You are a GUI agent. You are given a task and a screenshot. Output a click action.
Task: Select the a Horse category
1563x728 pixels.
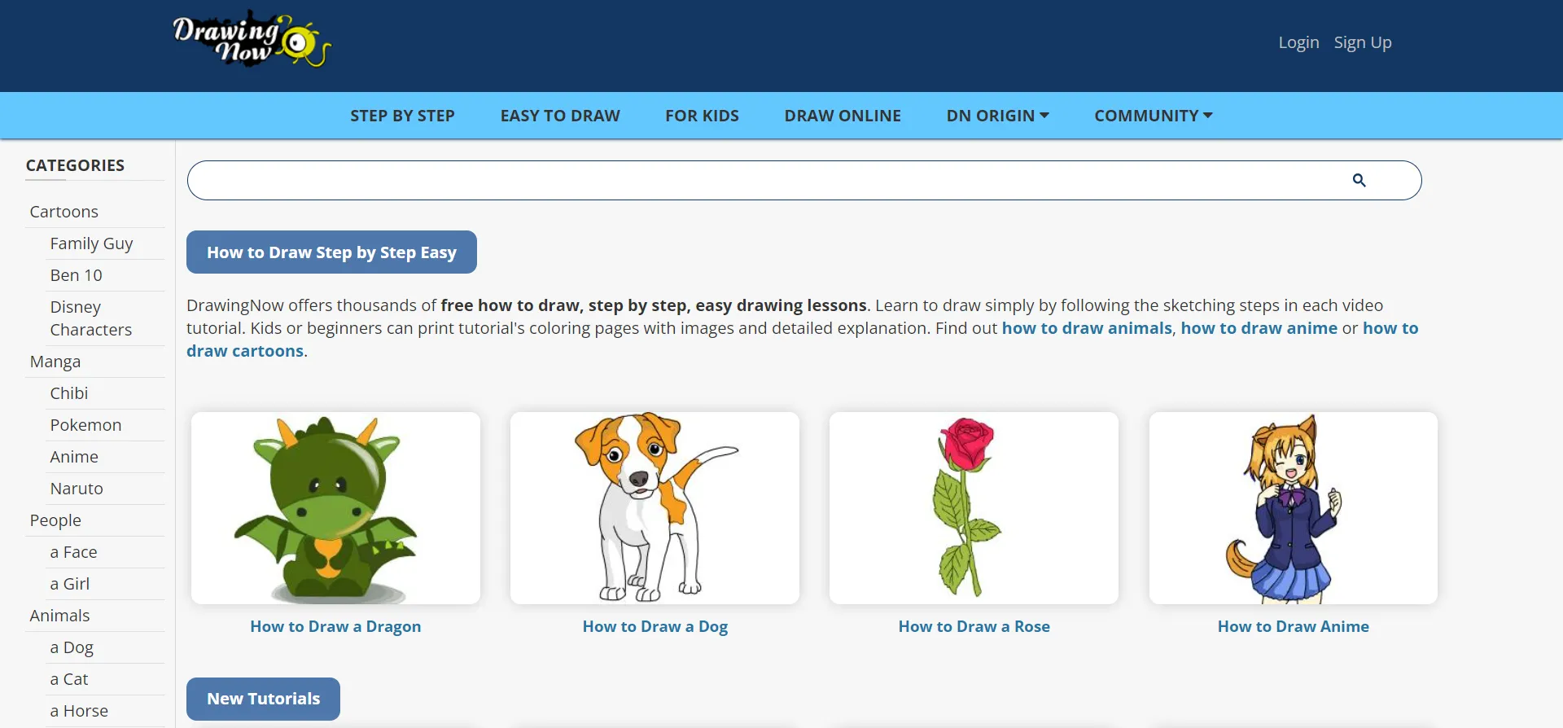[x=79, y=711]
